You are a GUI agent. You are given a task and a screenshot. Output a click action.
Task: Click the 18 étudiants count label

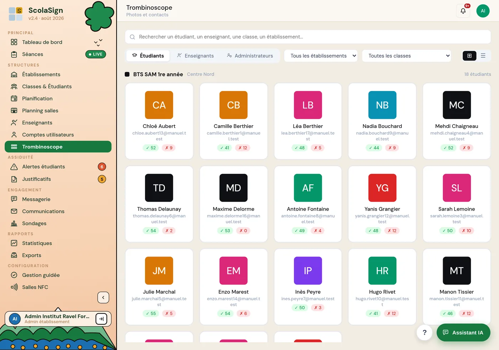tap(478, 74)
